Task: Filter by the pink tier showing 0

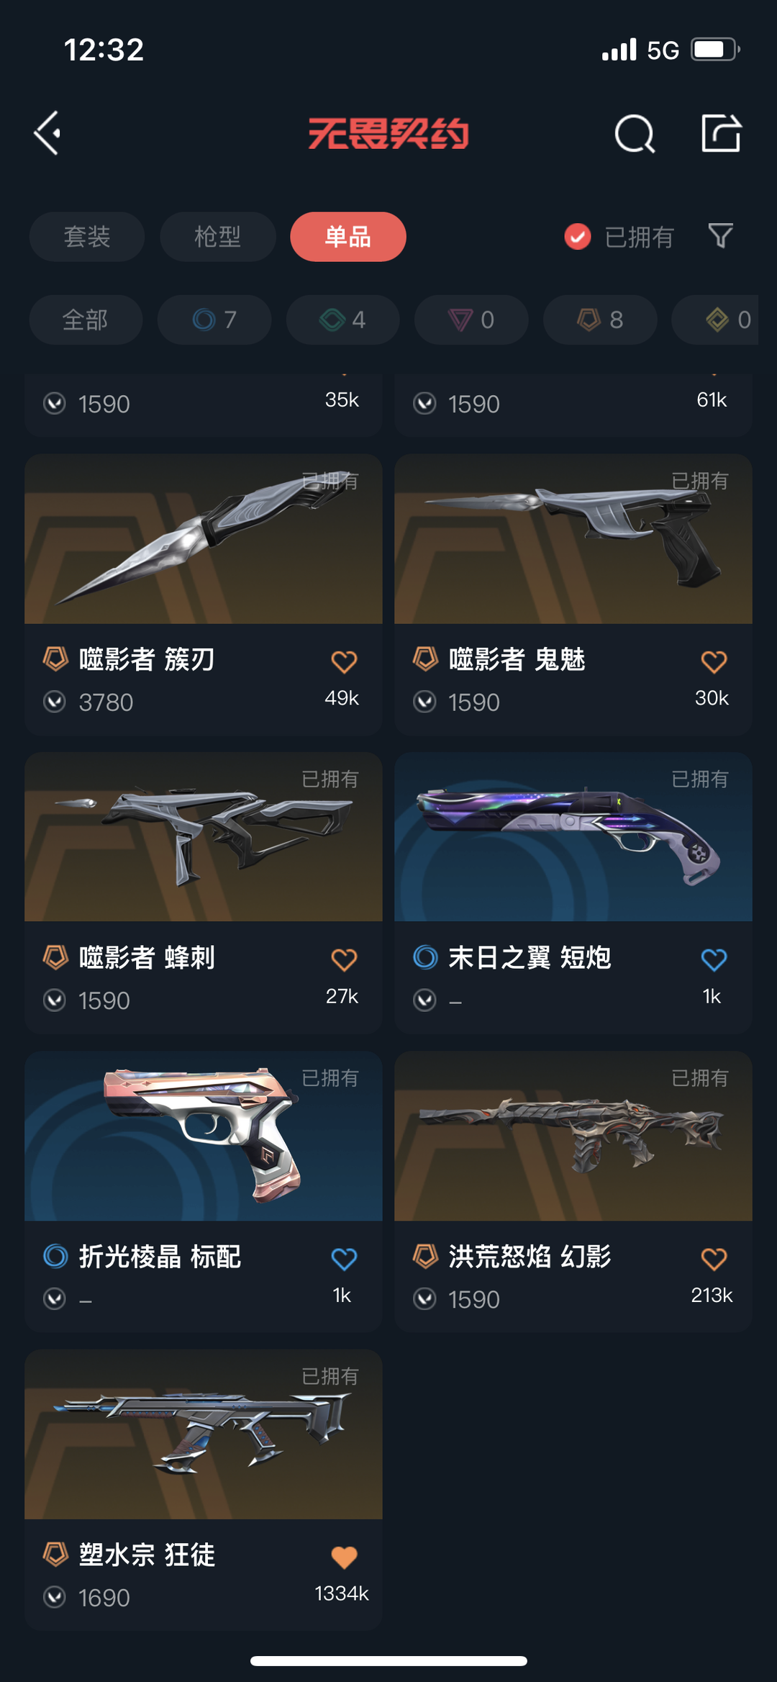Action: coord(472,320)
